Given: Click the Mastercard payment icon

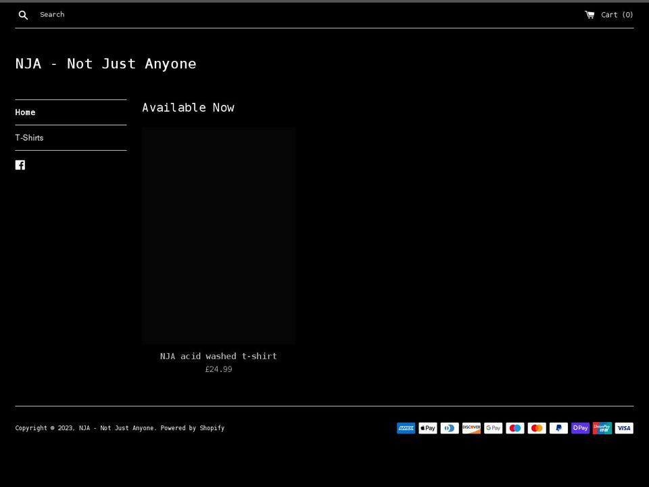Looking at the screenshot, I should point(537,427).
